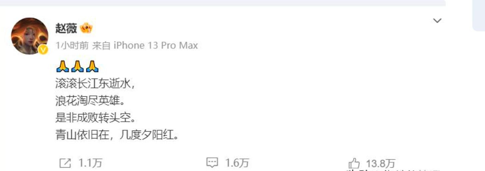The height and width of the screenshot is (171, 485).
Task: Click the yellow verified V badge
Action: pos(43,50)
